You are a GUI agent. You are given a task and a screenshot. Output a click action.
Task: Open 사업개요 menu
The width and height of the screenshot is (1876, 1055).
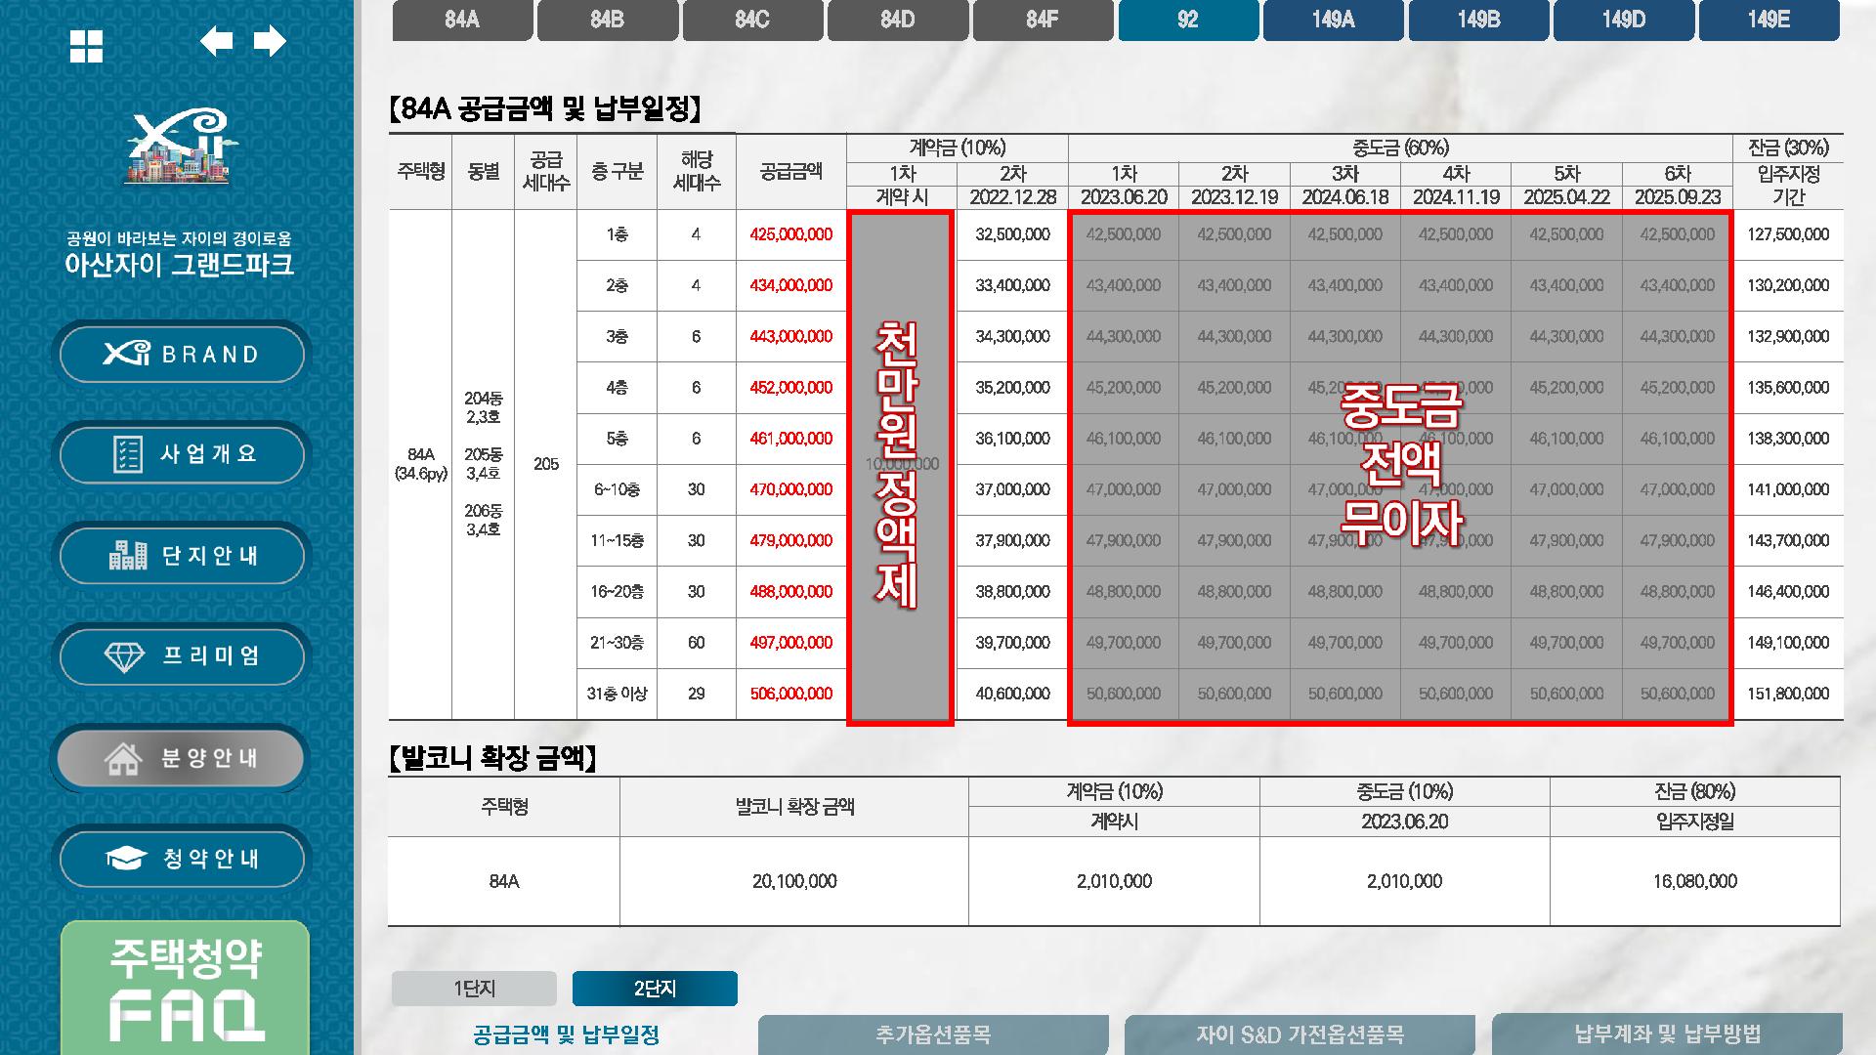(x=182, y=454)
